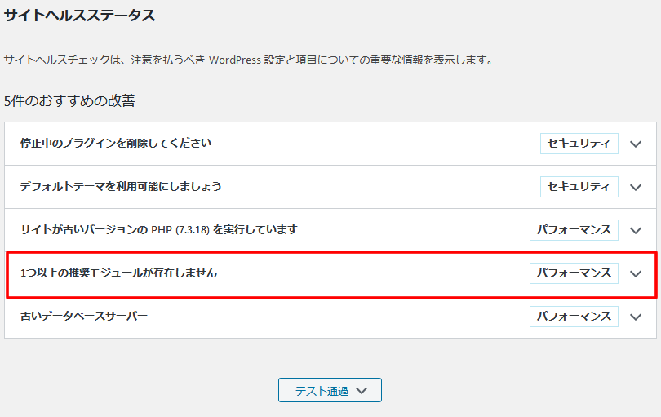Click the site health check description text
661x417 pixels.
pos(249,60)
